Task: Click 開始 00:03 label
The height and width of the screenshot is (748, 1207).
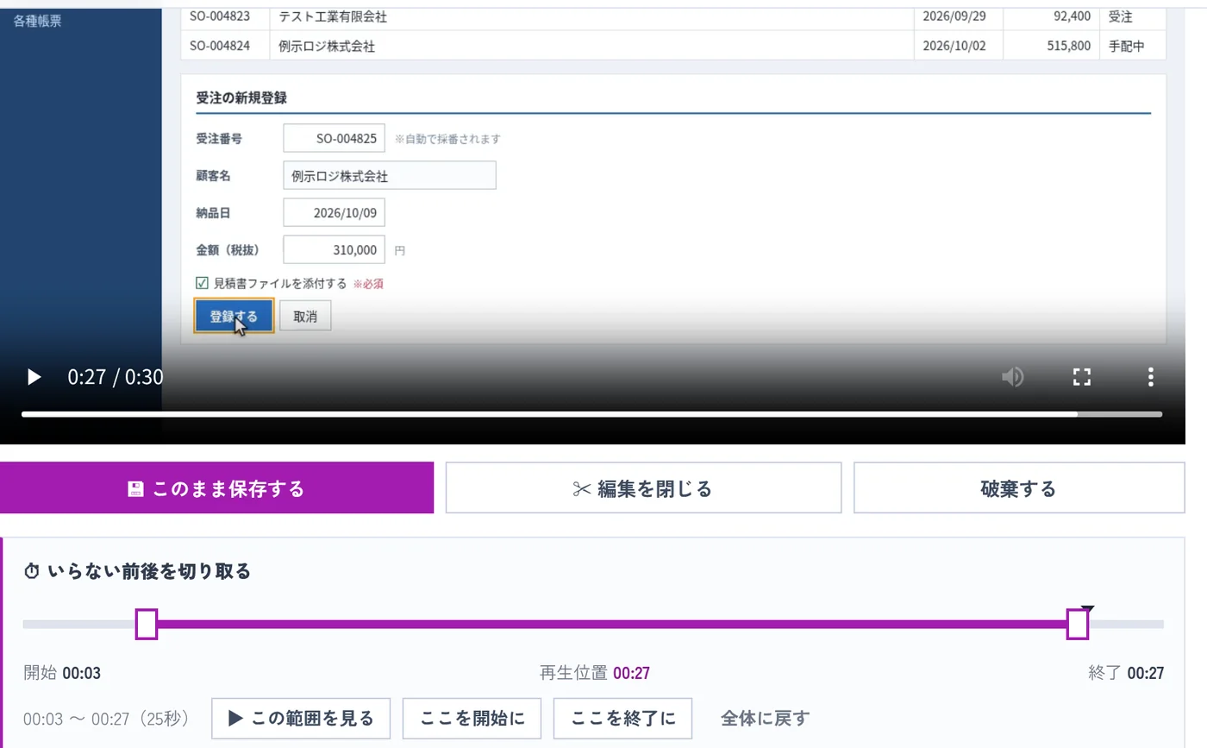Action: click(62, 673)
